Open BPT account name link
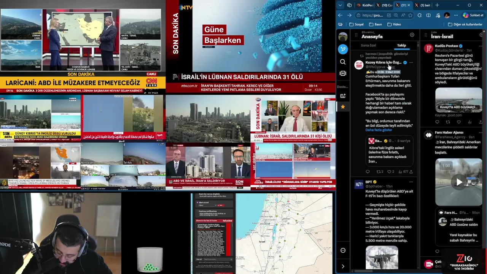Viewport: 487px width, 274px height. [369, 182]
